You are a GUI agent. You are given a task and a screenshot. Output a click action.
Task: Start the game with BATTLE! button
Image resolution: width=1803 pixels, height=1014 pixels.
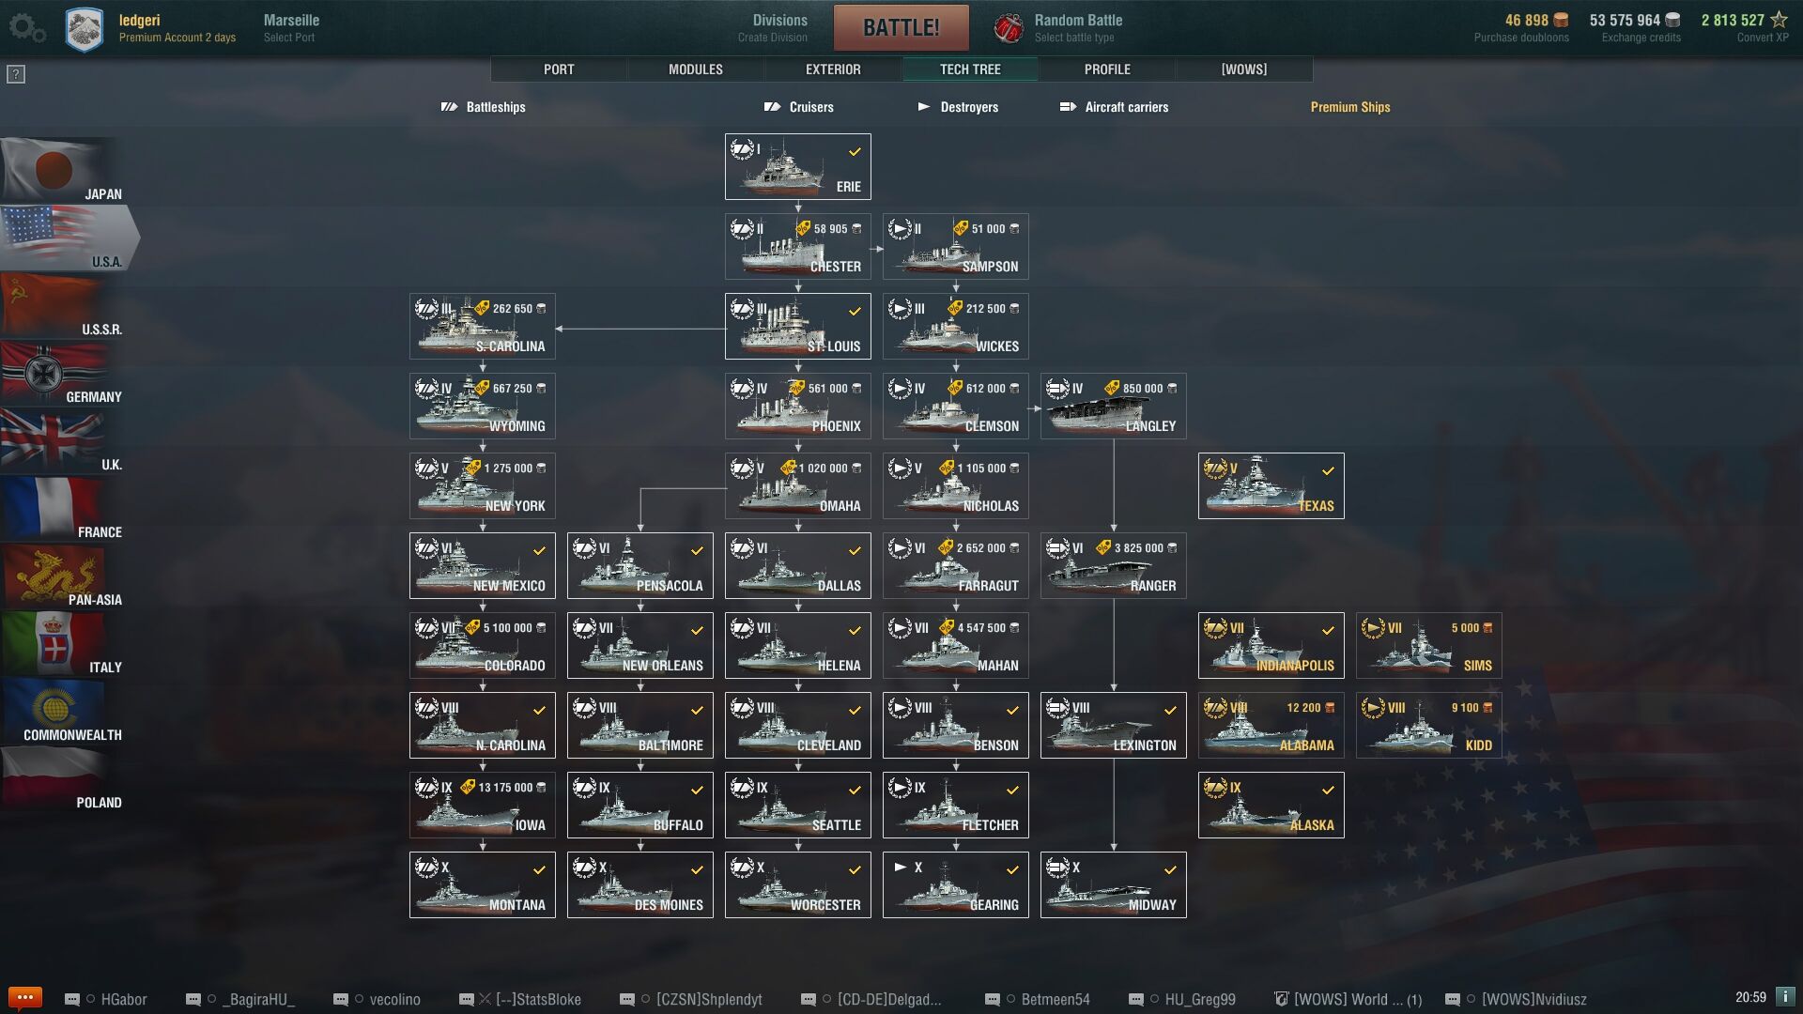[901, 28]
